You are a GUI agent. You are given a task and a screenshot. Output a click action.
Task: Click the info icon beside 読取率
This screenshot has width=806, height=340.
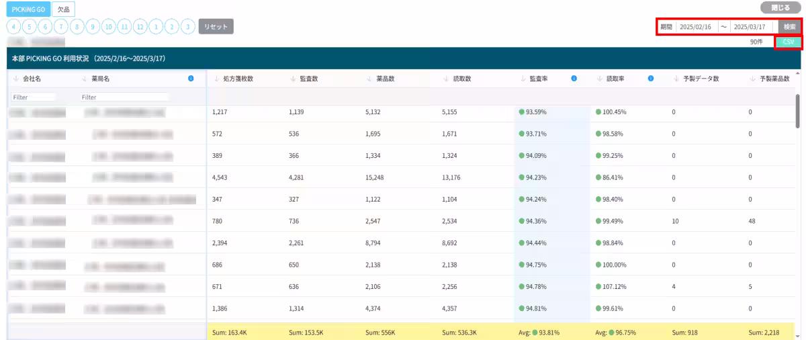click(651, 79)
